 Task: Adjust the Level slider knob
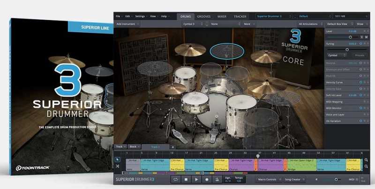click(x=350, y=37)
